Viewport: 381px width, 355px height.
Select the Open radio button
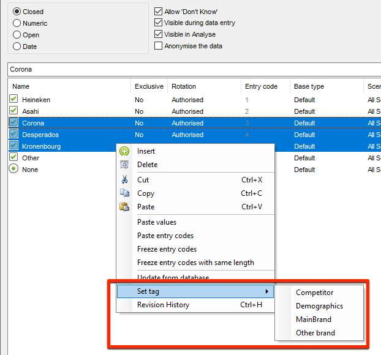[17, 35]
